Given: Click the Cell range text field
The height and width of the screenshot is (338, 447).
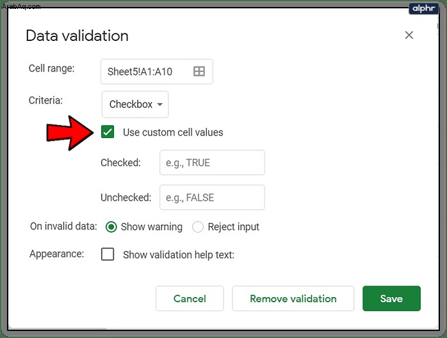Looking at the screenshot, I should [x=157, y=72].
